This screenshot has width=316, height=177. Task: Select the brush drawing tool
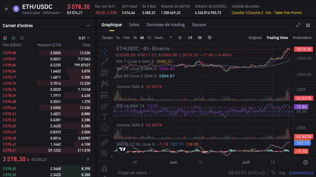pos(105,106)
